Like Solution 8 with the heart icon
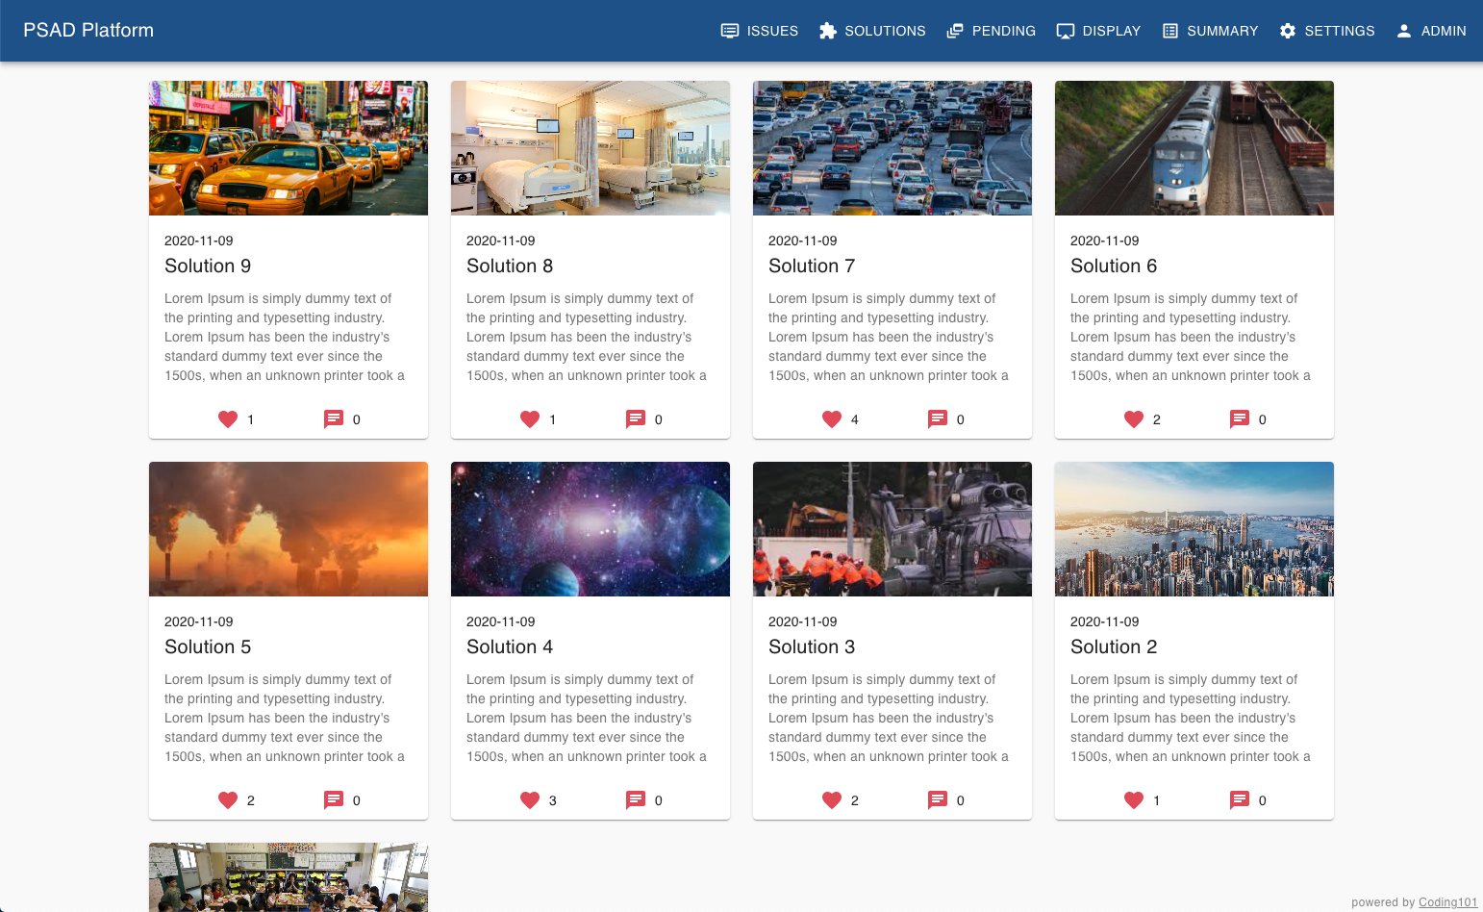 pyautogui.click(x=530, y=419)
